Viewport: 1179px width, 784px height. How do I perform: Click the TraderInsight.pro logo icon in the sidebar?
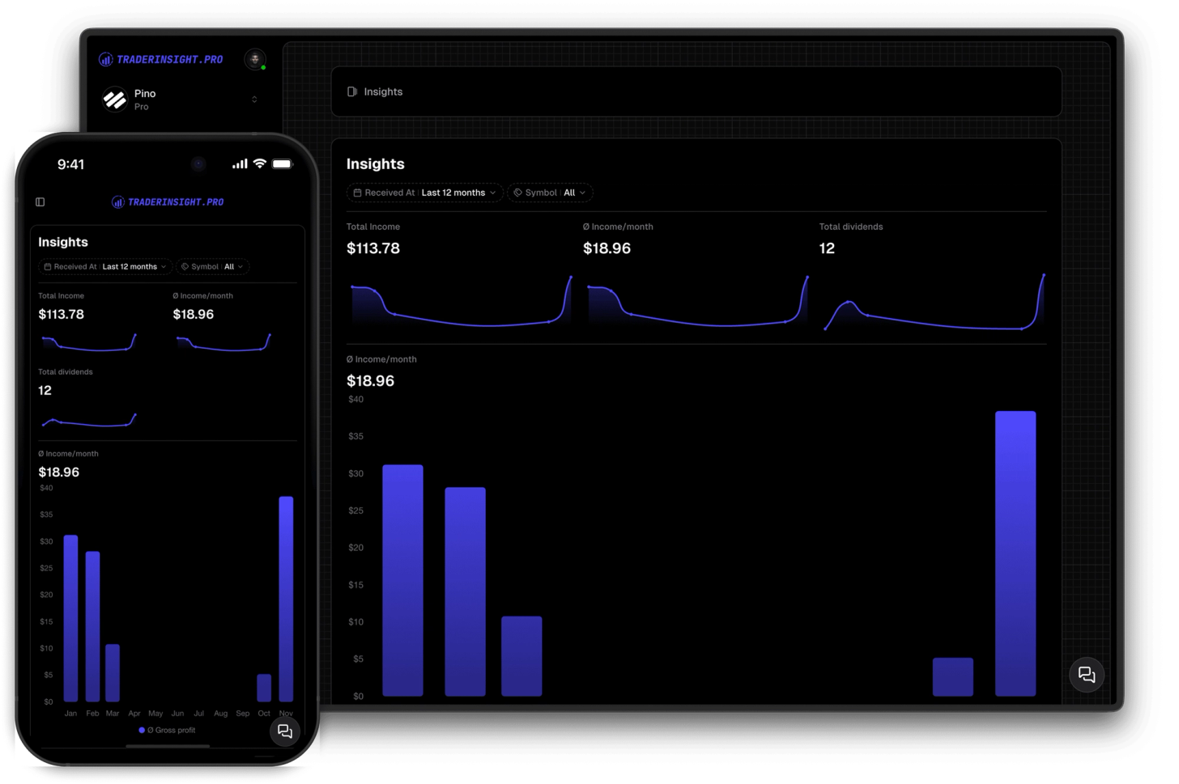(x=105, y=59)
